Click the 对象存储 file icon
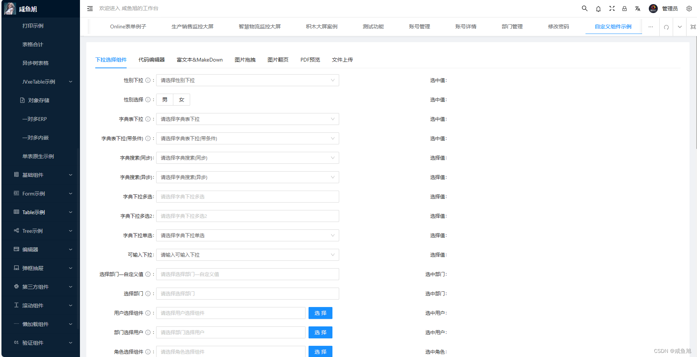The image size is (697, 357). pyautogui.click(x=22, y=100)
